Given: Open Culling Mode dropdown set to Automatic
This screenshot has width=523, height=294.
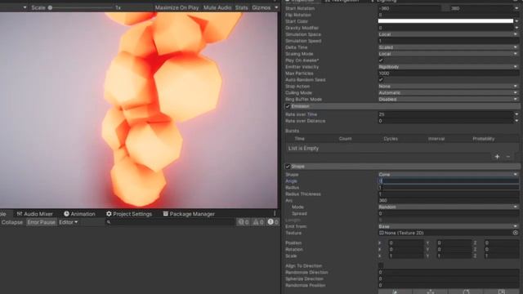Looking at the screenshot, I should 449,93.
